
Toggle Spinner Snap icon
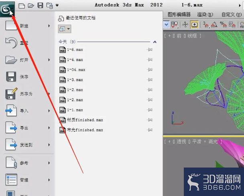[x=232, y=25]
